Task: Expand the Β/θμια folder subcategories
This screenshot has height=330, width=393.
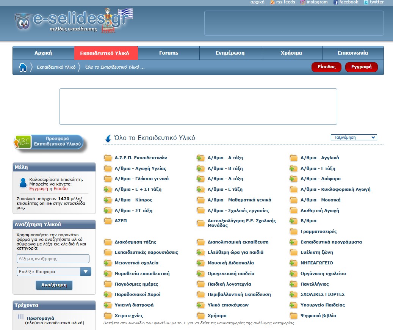Action: (x=293, y=221)
